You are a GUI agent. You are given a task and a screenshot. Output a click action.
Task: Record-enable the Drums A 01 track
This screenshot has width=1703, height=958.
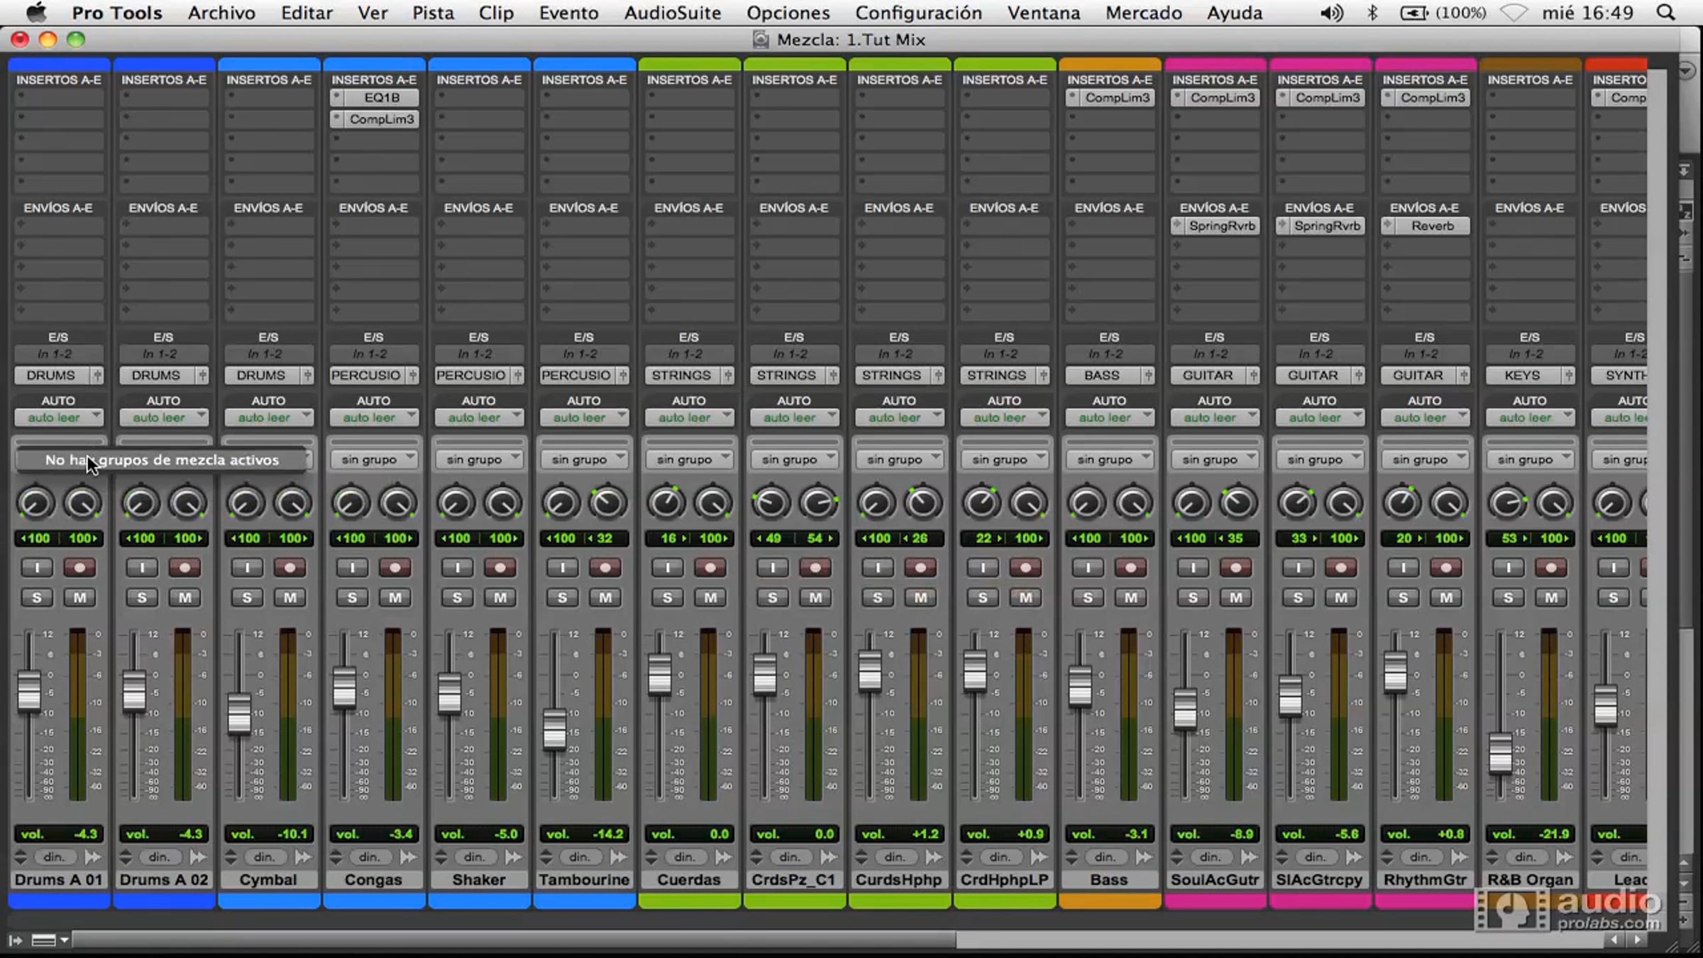79,568
